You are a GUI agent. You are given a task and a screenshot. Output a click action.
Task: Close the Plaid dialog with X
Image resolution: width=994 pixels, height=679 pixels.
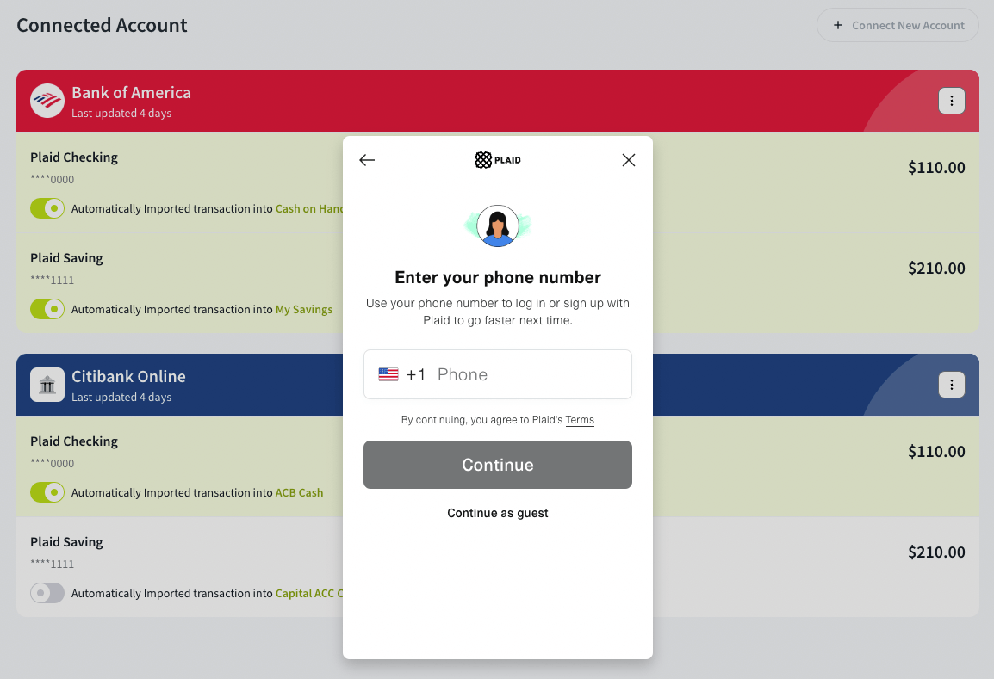[628, 160]
